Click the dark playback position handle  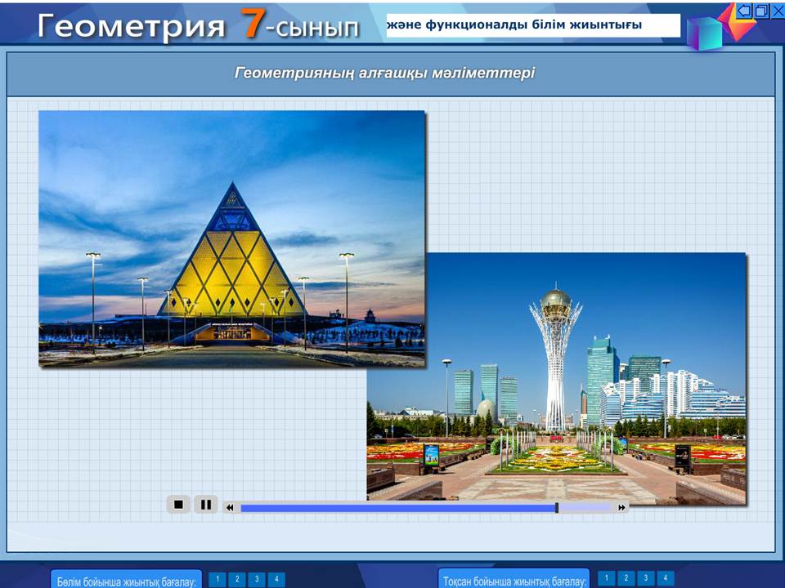pos(557,507)
